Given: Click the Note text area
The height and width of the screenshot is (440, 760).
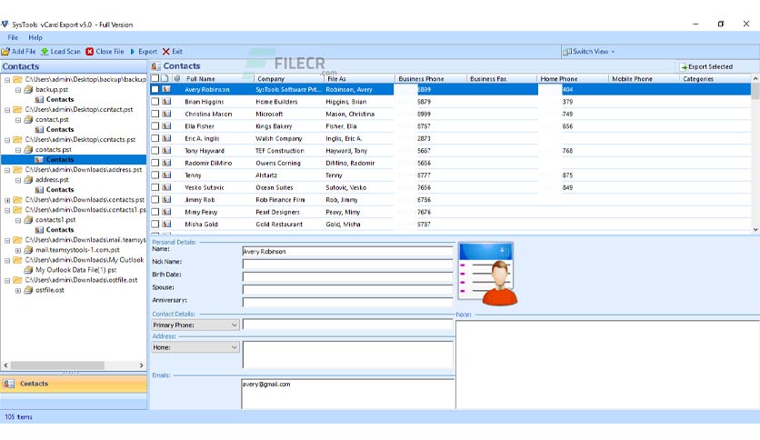Looking at the screenshot, I should click(x=607, y=365).
